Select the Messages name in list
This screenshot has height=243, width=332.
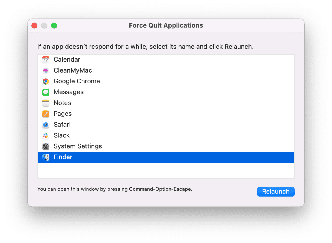coord(69,92)
